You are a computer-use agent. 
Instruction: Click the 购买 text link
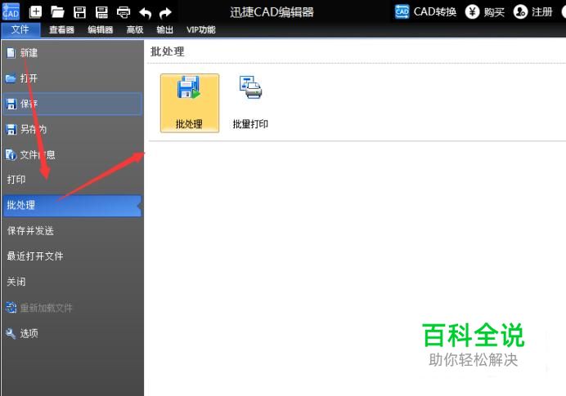click(x=494, y=12)
